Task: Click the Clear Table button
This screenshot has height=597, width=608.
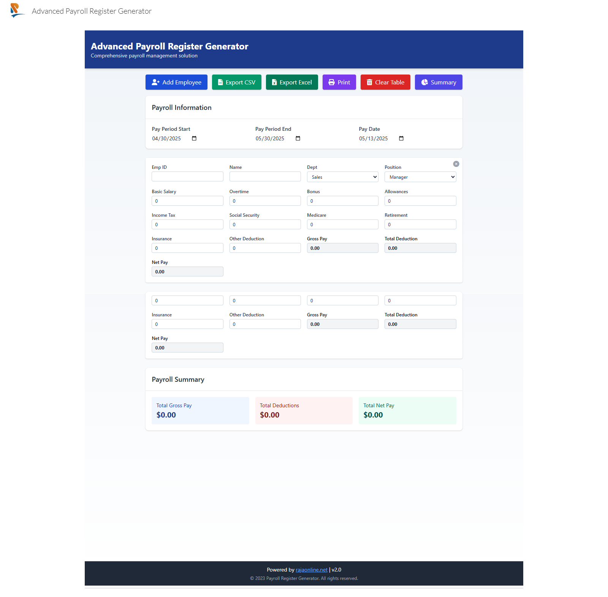Action: tap(385, 82)
